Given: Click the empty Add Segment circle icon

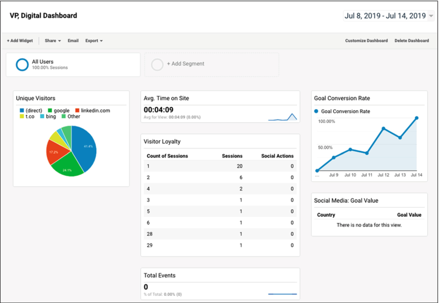Looking at the screenshot, I should 157,64.
